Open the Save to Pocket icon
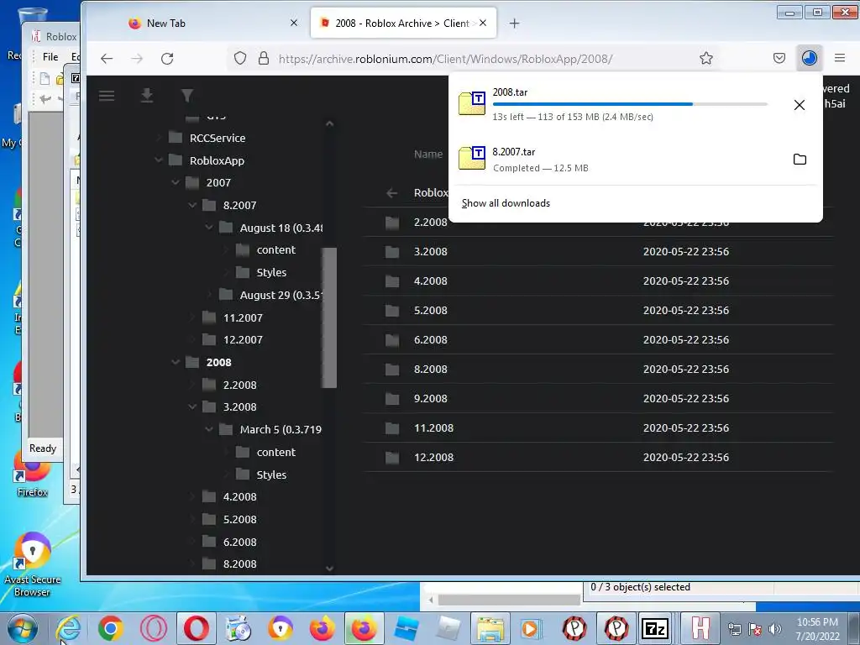 click(779, 58)
